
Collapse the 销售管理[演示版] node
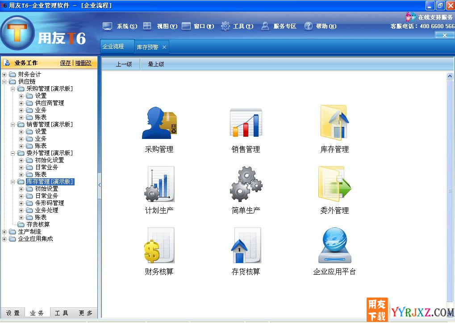[x=13, y=125]
